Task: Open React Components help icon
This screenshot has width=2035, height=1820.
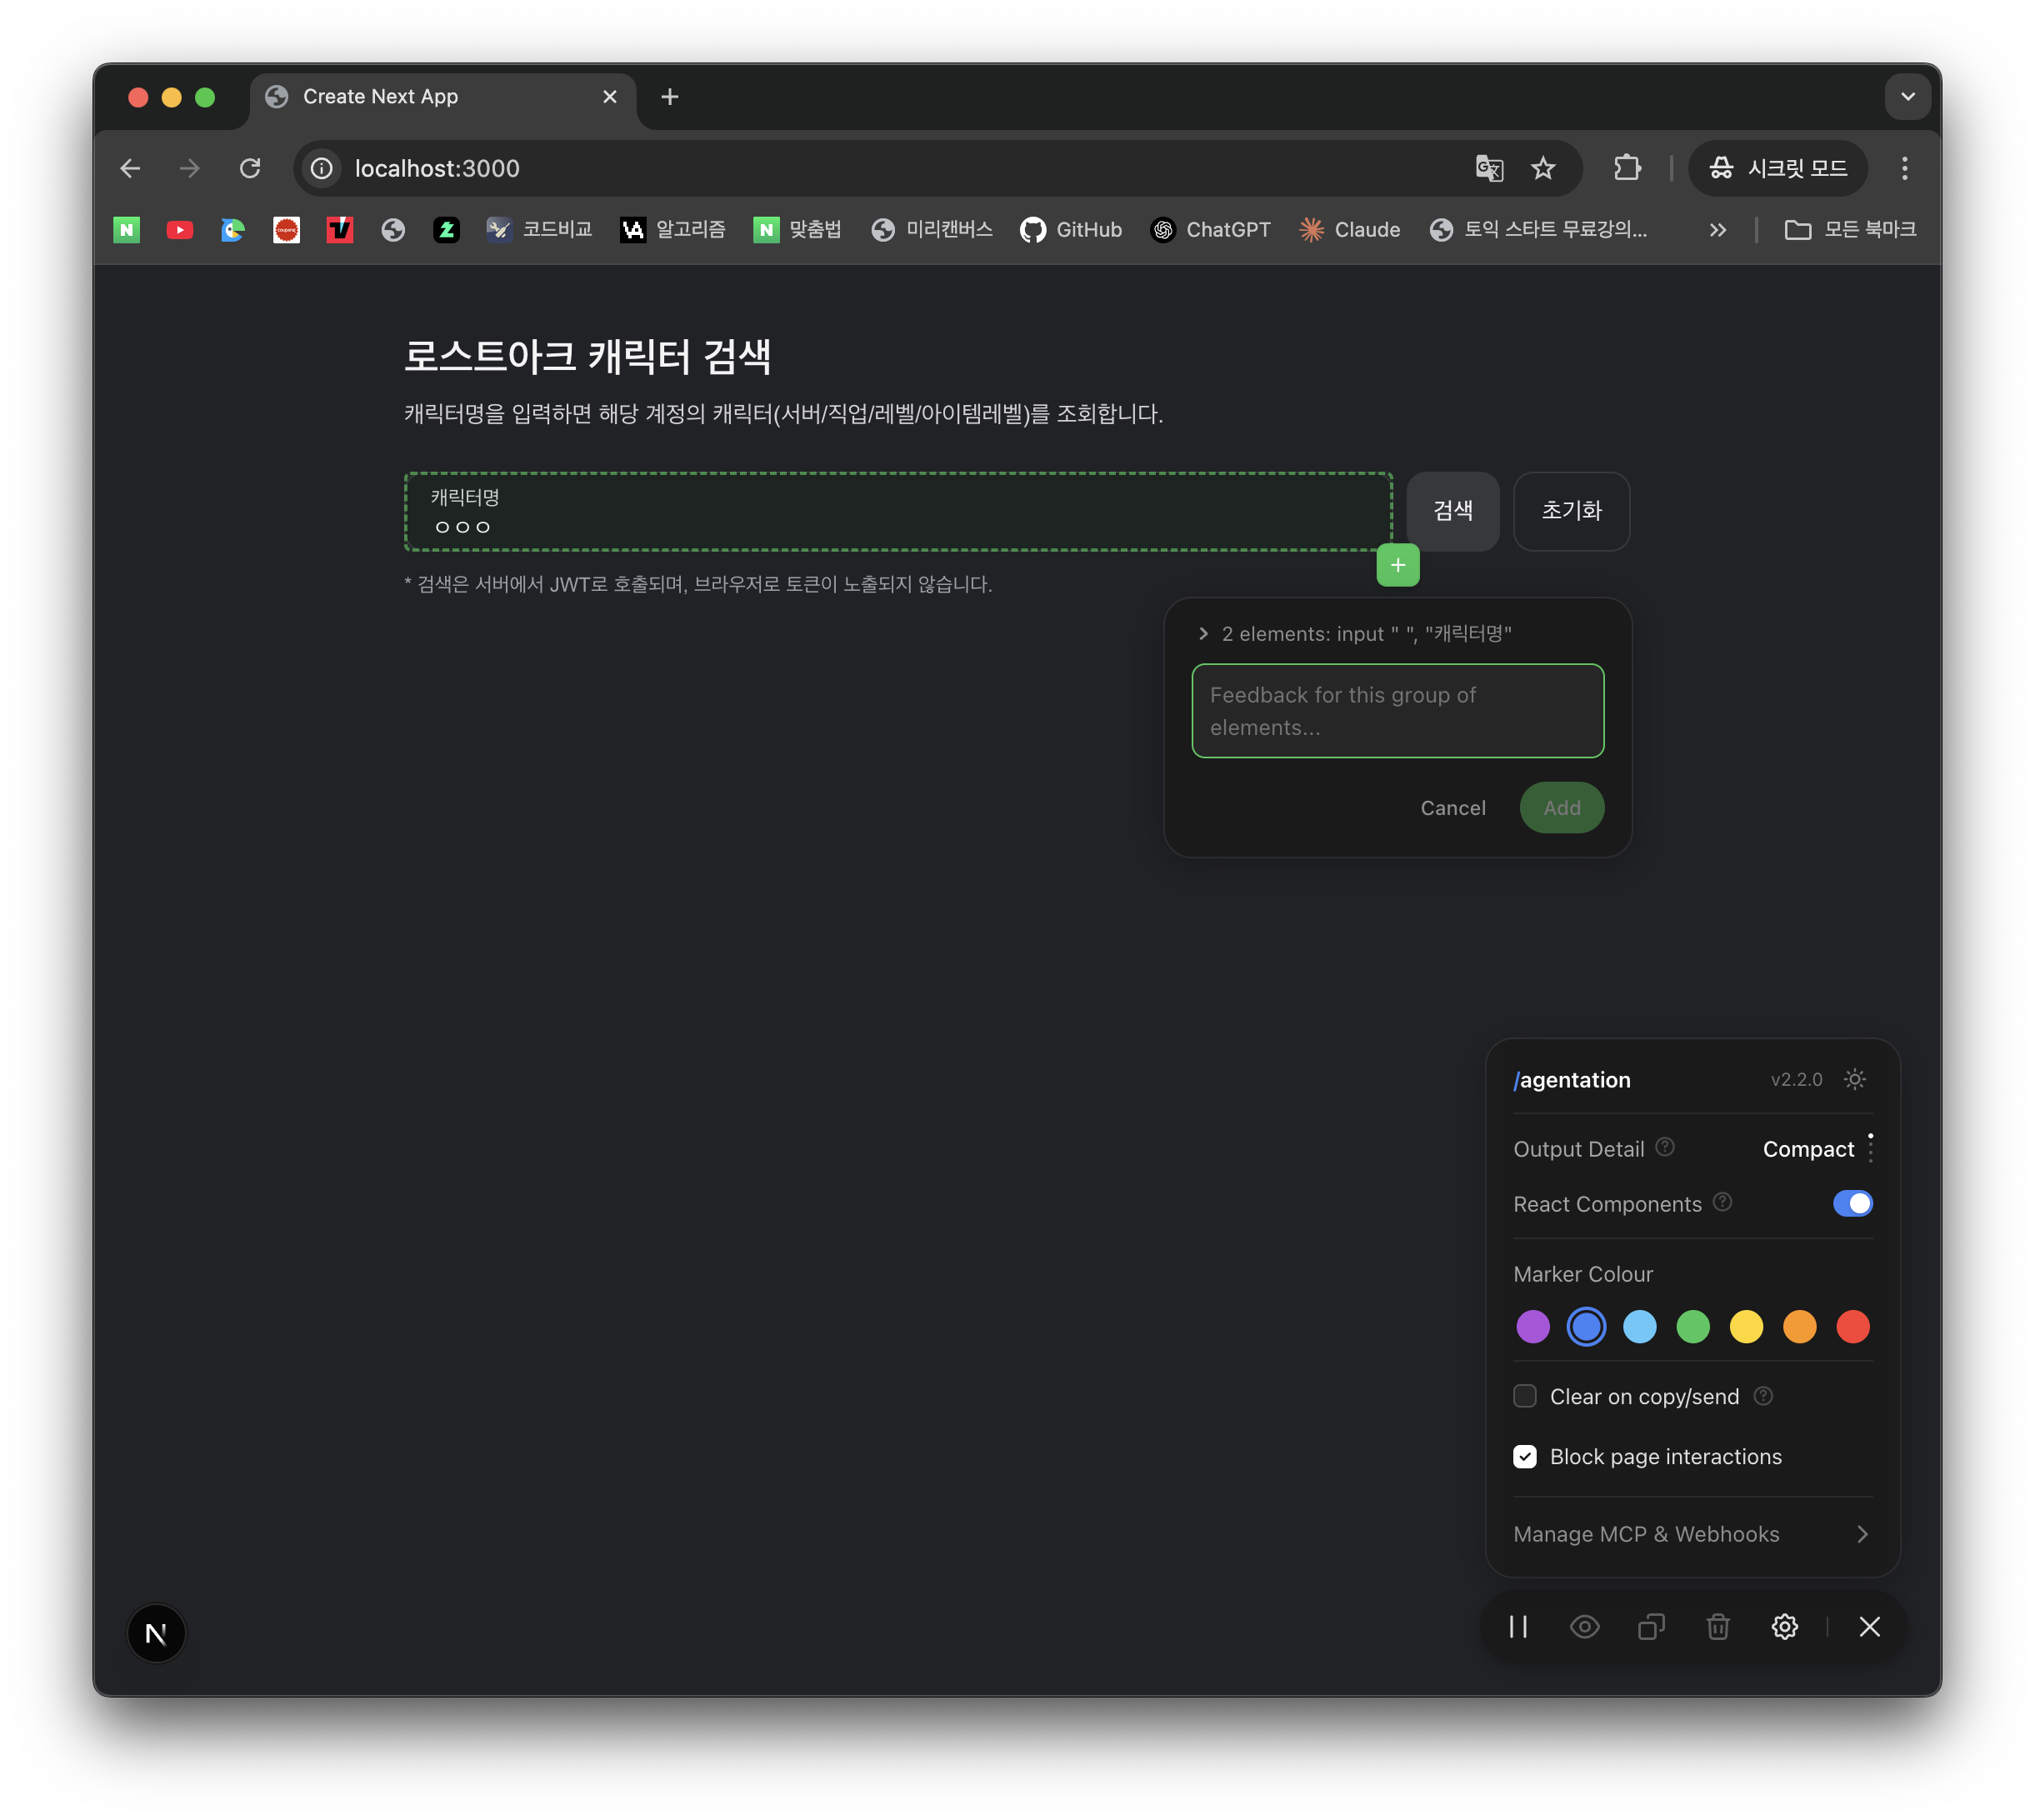Action: pyautogui.click(x=1722, y=1202)
